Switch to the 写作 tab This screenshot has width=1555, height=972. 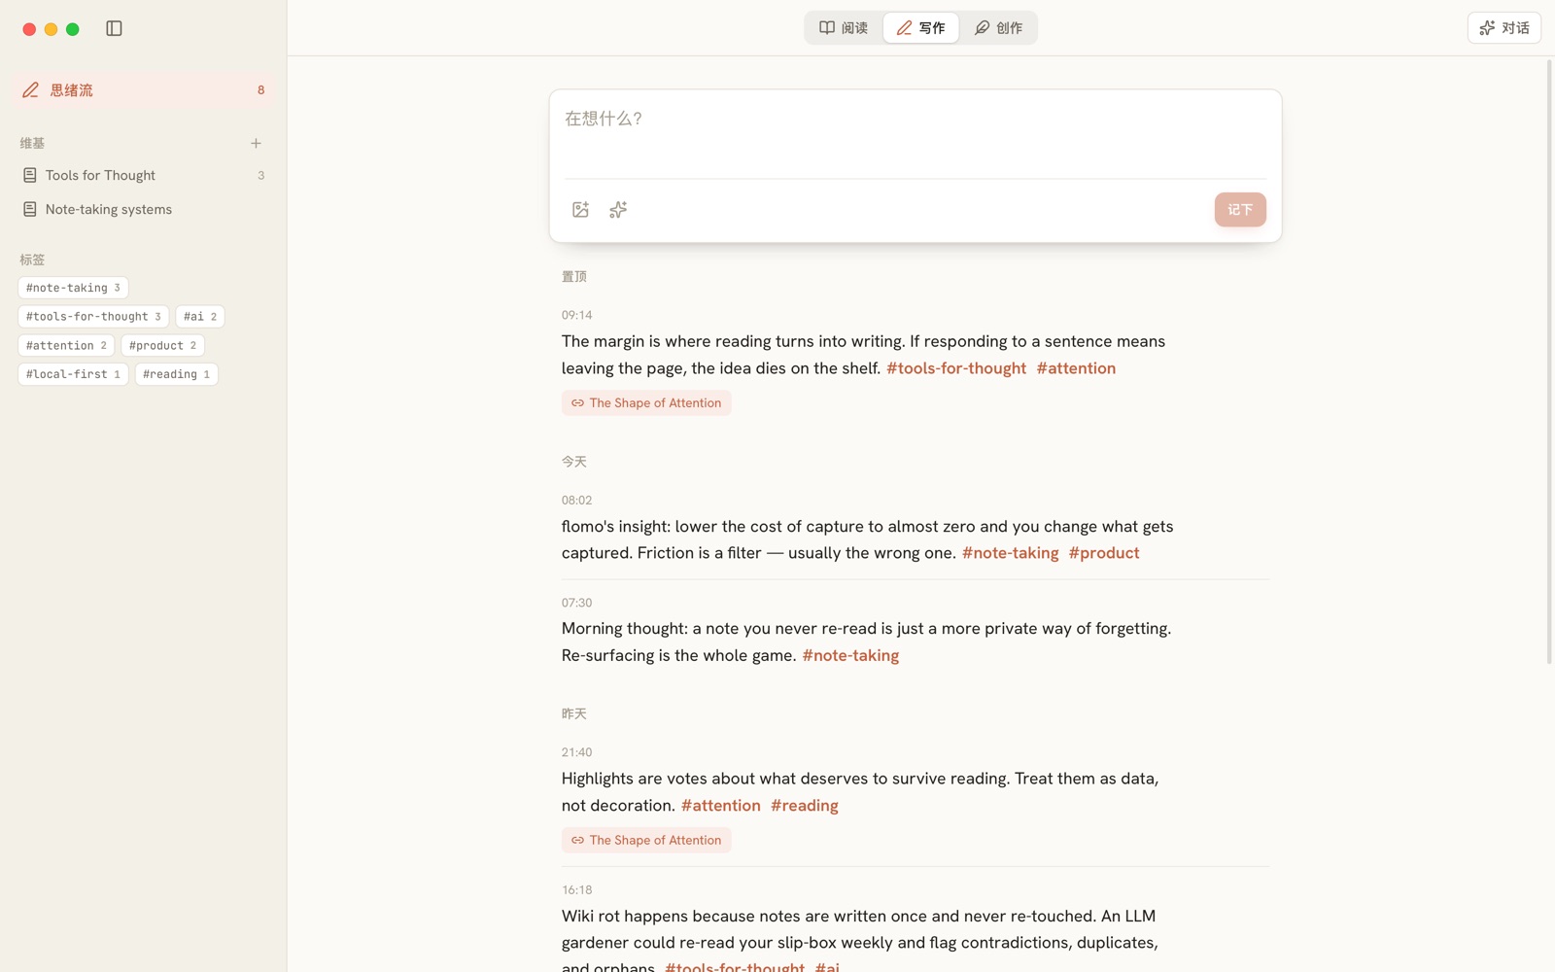[920, 28]
